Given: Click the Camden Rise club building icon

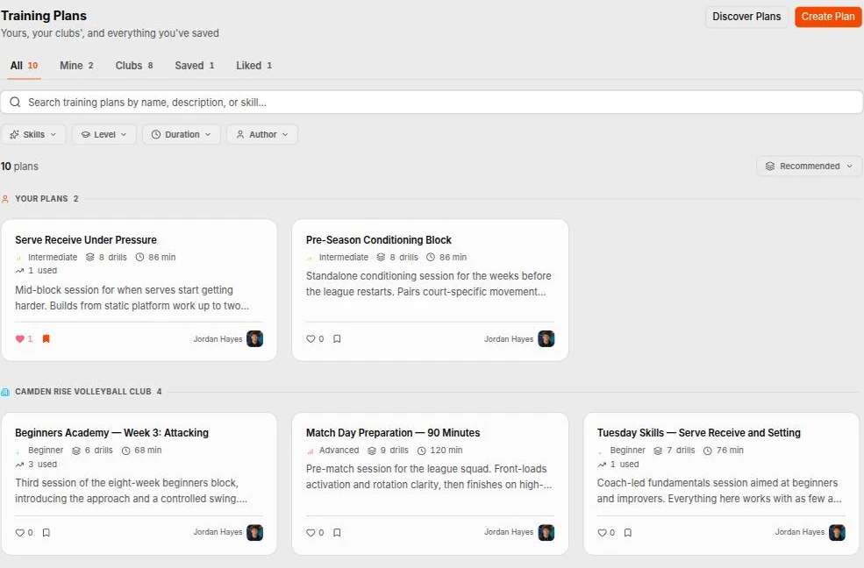Looking at the screenshot, I should click(x=5, y=392).
